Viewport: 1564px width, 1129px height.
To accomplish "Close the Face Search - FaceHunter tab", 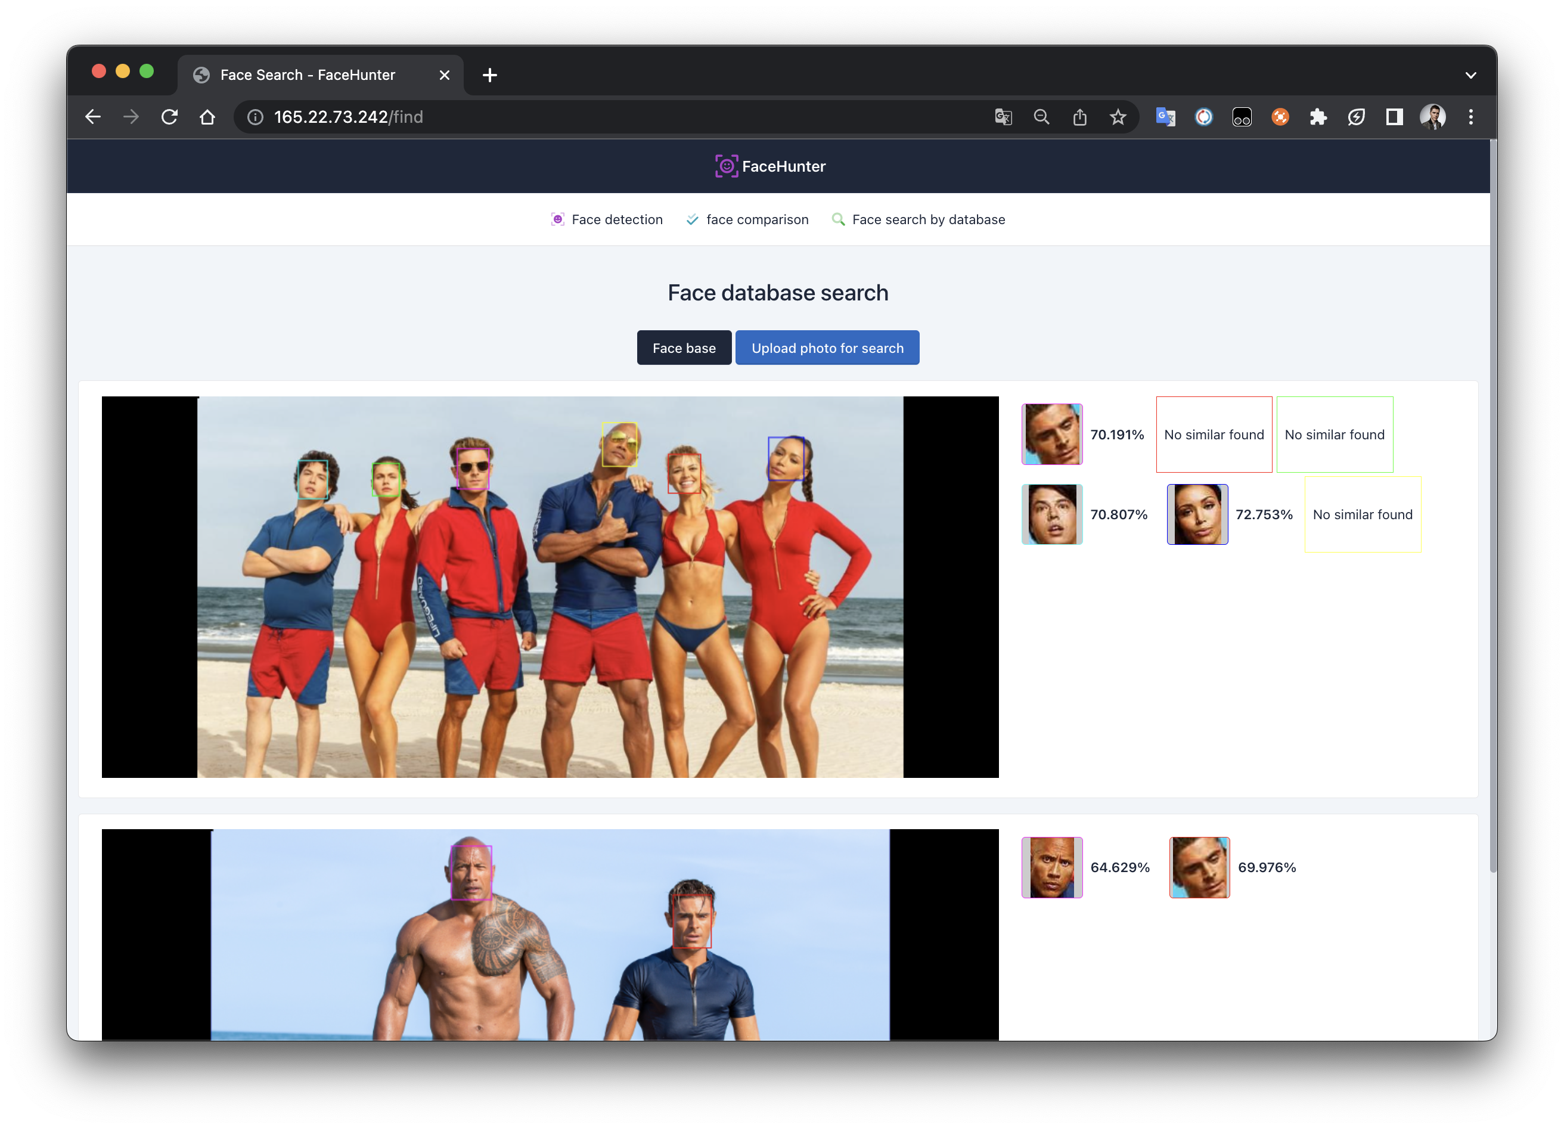I will coord(445,75).
